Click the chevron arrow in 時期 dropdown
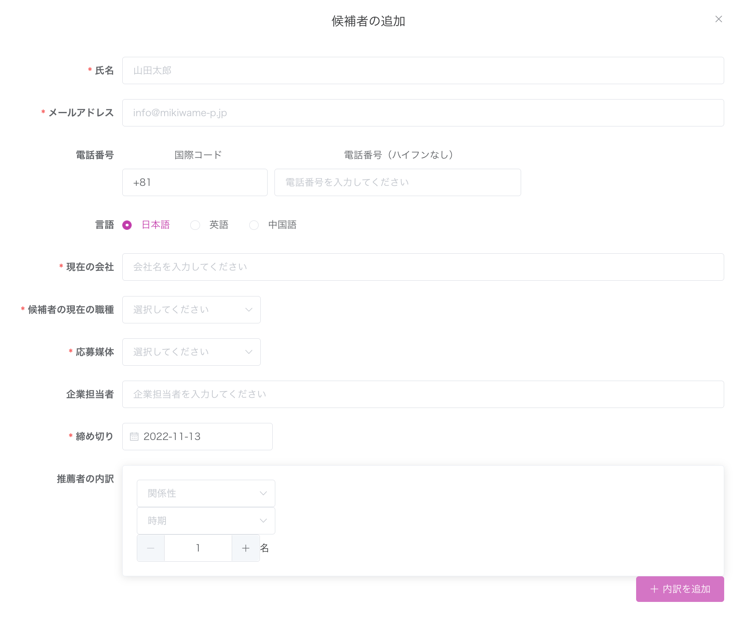The height and width of the screenshot is (622, 737). click(263, 521)
